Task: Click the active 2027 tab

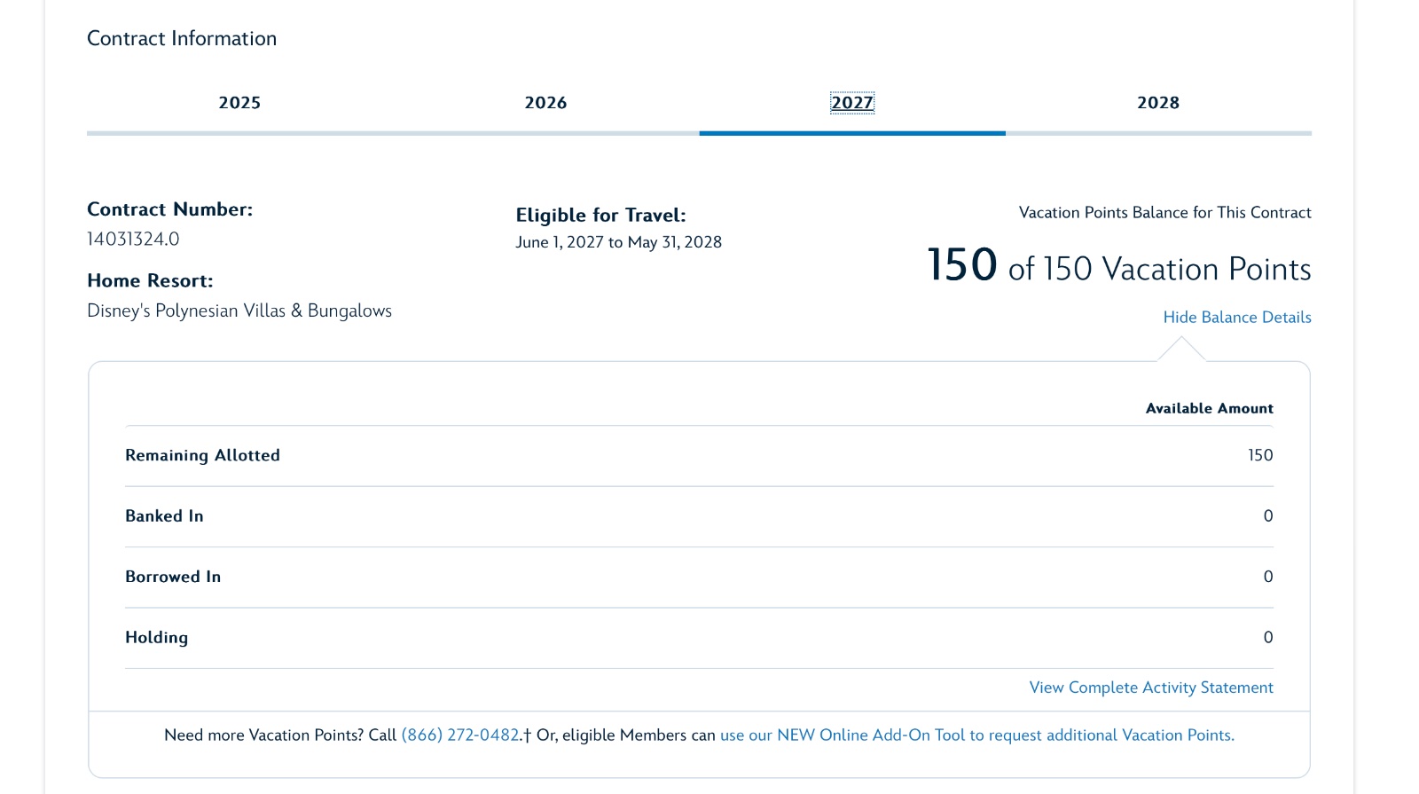Action: click(851, 103)
